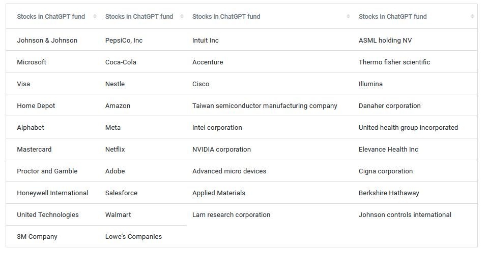
Task: Click the Honeywell International cell
Action: click(x=50, y=193)
